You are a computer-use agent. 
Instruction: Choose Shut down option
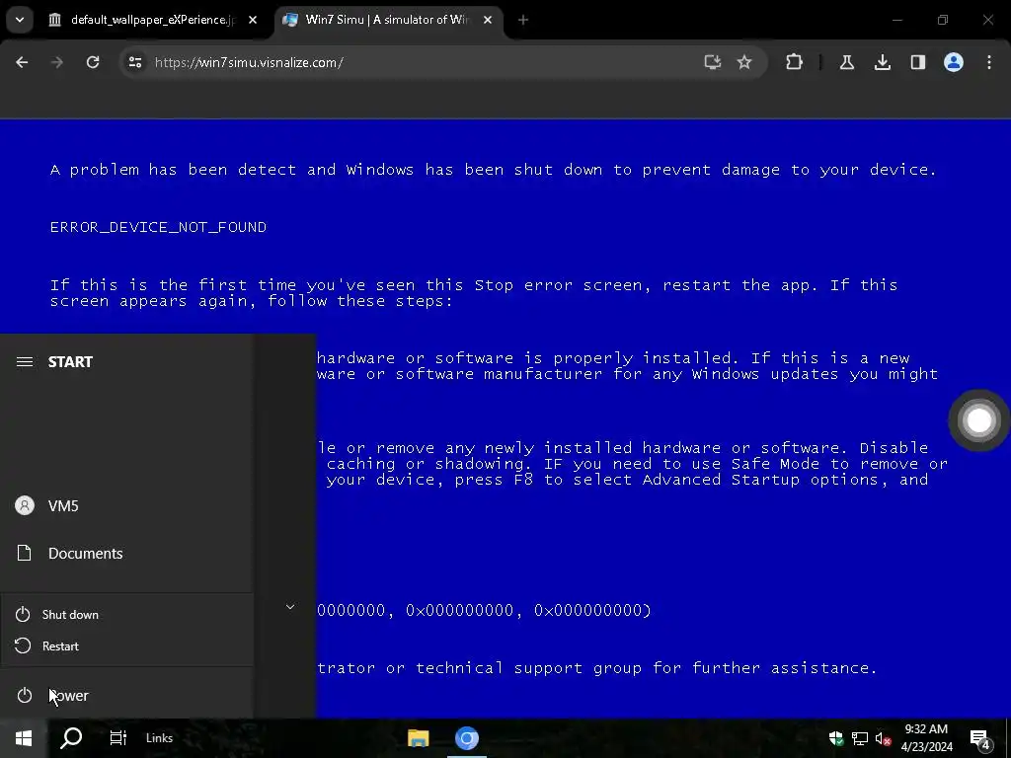(x=126, y=615)
